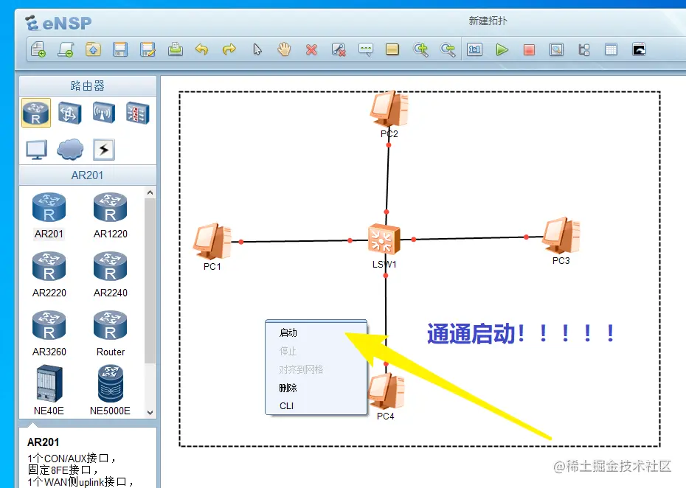Select the Router device category icon
This screenshot has height=488, width=686.
[x=36, y=113]
